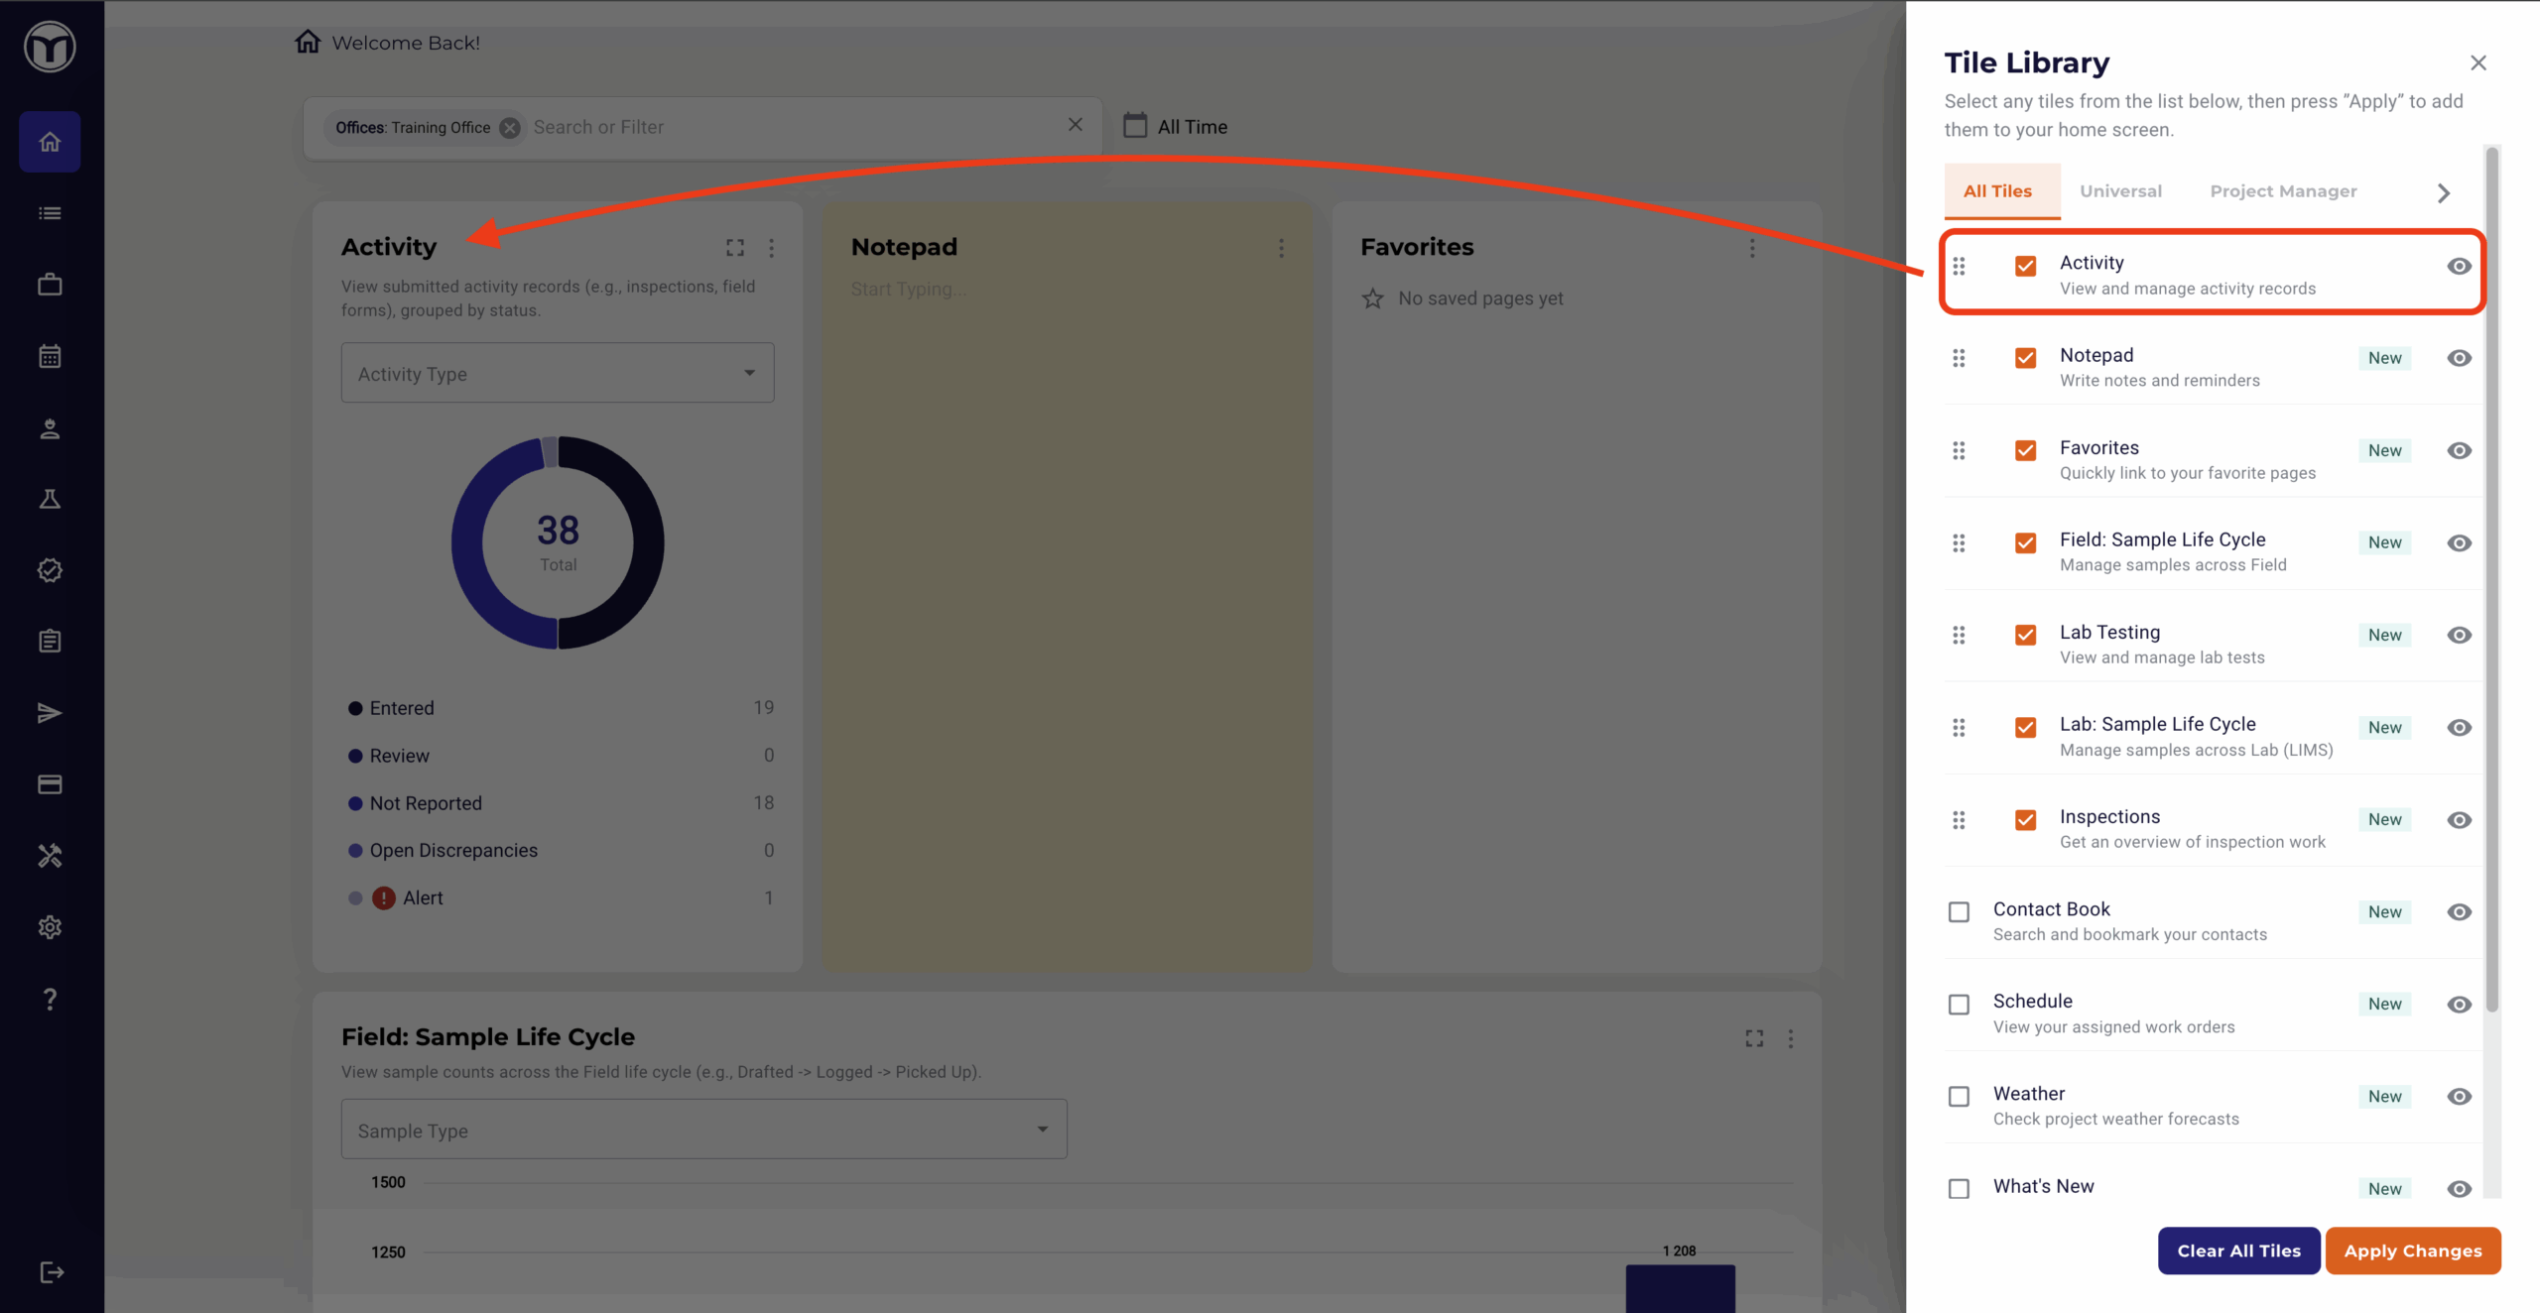Screen dimensions: 2540x1313
Task: Expand Activity tile to fullscreen
Action: 735,248
